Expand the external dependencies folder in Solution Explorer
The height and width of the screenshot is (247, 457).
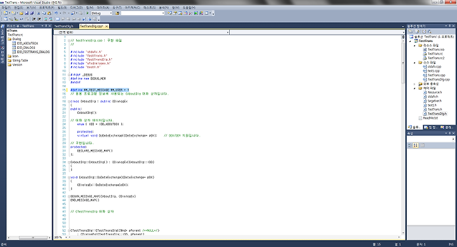[x=414, y=84]
